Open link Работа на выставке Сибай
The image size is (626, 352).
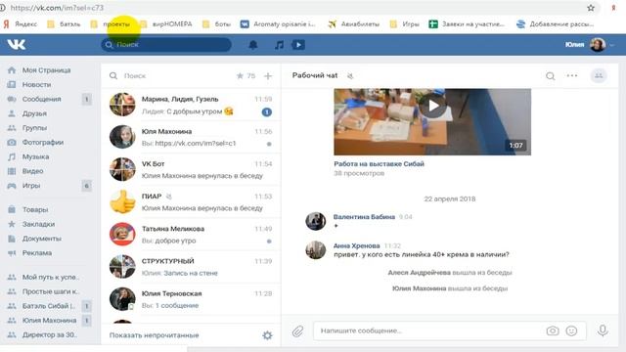tap(379, 163)
